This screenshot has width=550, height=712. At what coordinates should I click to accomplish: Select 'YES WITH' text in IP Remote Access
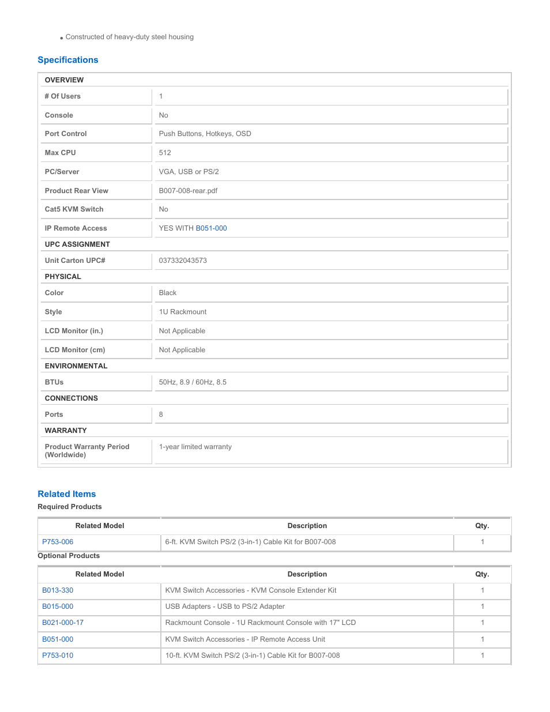176,228
